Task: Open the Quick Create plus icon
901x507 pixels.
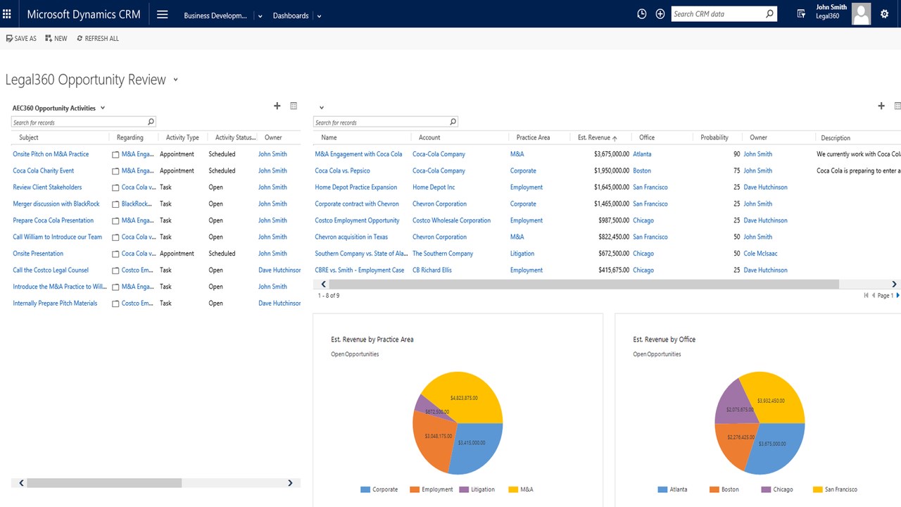Action: pos(660,13)
